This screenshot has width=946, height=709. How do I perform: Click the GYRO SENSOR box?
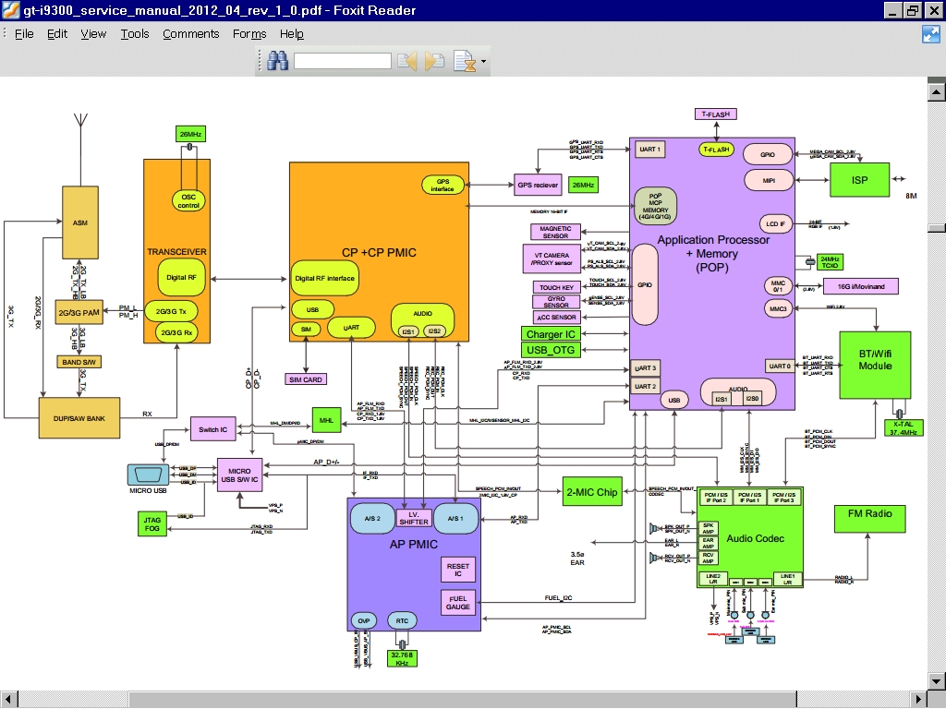555,302
